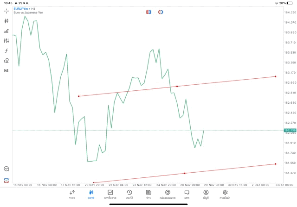Open the chart search icon on sidebar
Image resolution: width=297 pixels, height=207 pixels.
(6, 169)
